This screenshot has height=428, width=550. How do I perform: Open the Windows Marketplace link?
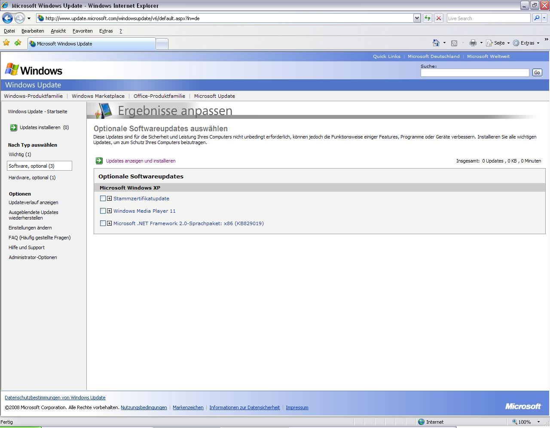pyautogui.click(x=98, y=96)
